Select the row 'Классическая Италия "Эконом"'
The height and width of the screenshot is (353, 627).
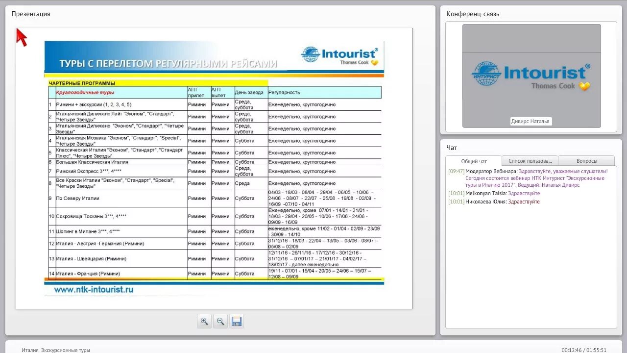(x=215, y=152)
